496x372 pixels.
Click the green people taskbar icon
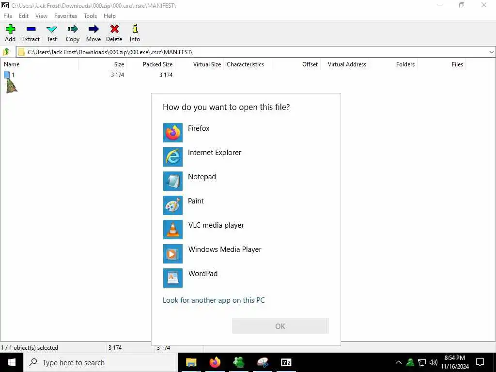238,362
